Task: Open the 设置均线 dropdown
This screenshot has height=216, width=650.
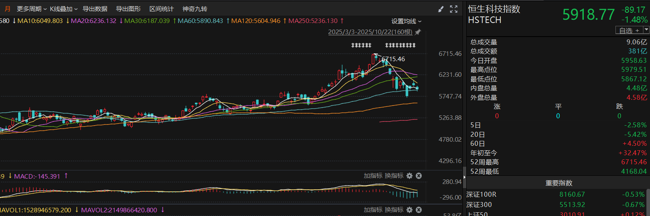Action: pyautogui.click(x=406, y=21)
